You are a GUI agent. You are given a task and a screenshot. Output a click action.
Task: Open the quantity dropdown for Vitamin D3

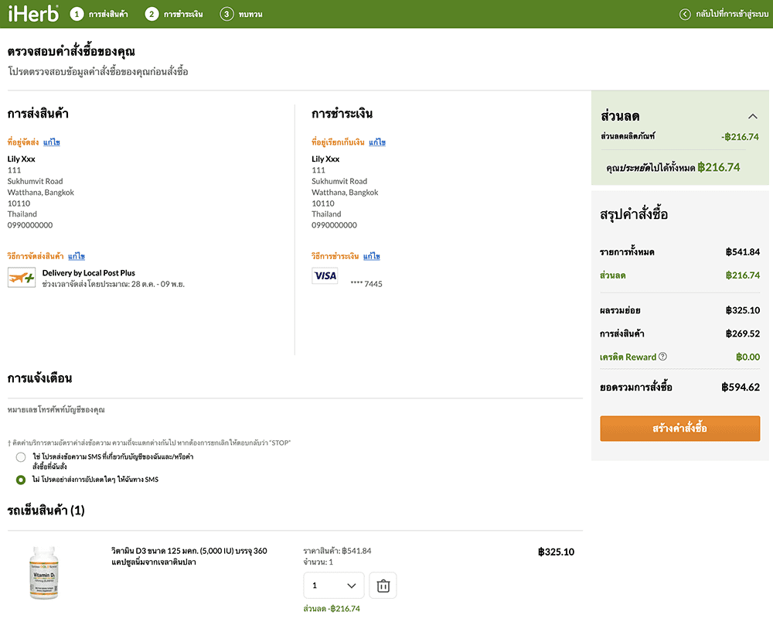click(334, 586)
